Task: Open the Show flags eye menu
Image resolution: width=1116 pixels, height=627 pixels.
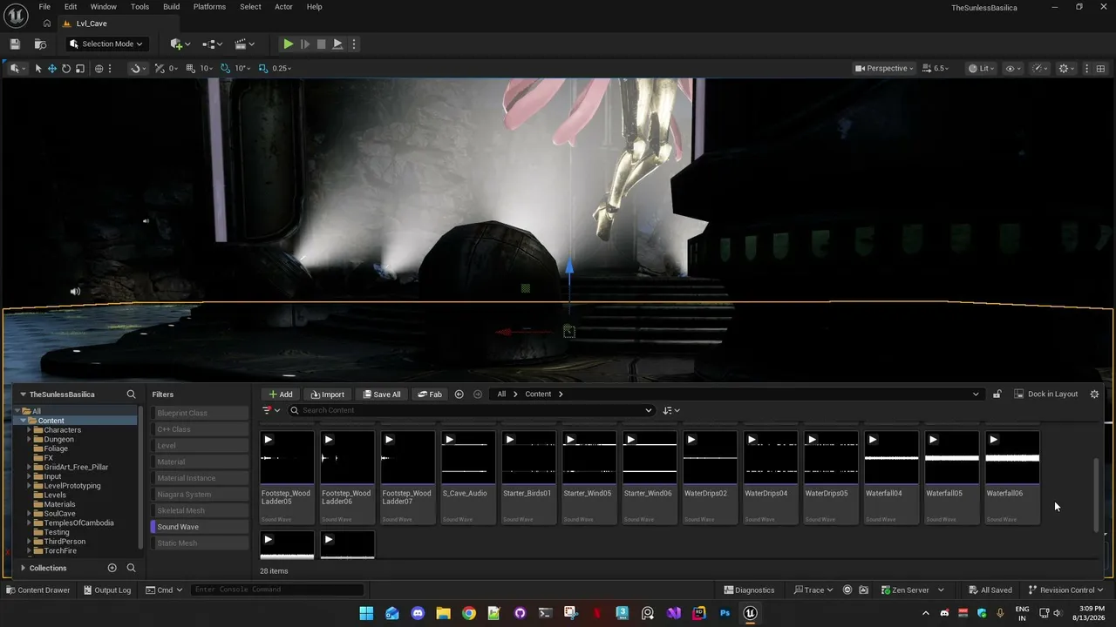Action: click(1013, 68)
